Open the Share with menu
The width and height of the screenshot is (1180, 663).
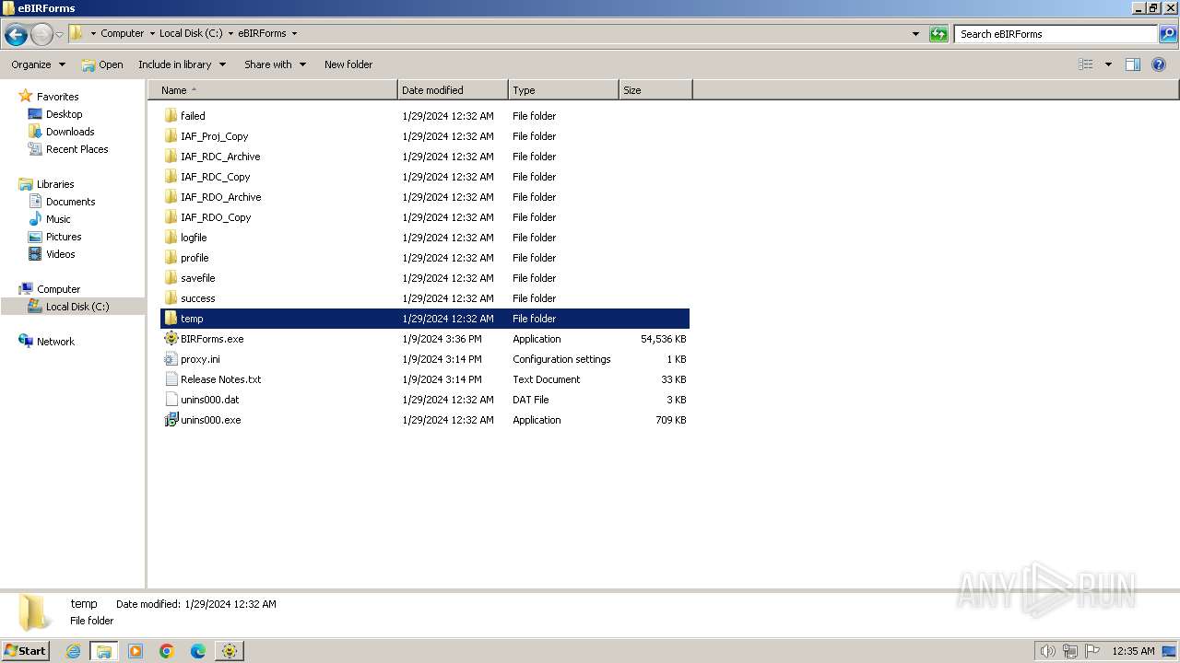tap(275, 64)
